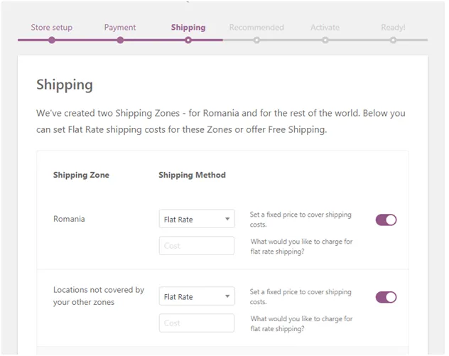
Task: Open Romania shipping method dropdown
Action: coord(197,219)
